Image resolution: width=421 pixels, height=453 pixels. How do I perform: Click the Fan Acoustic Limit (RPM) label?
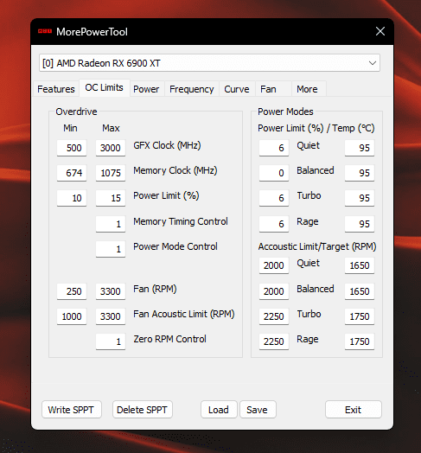click(x=184, y=314)
